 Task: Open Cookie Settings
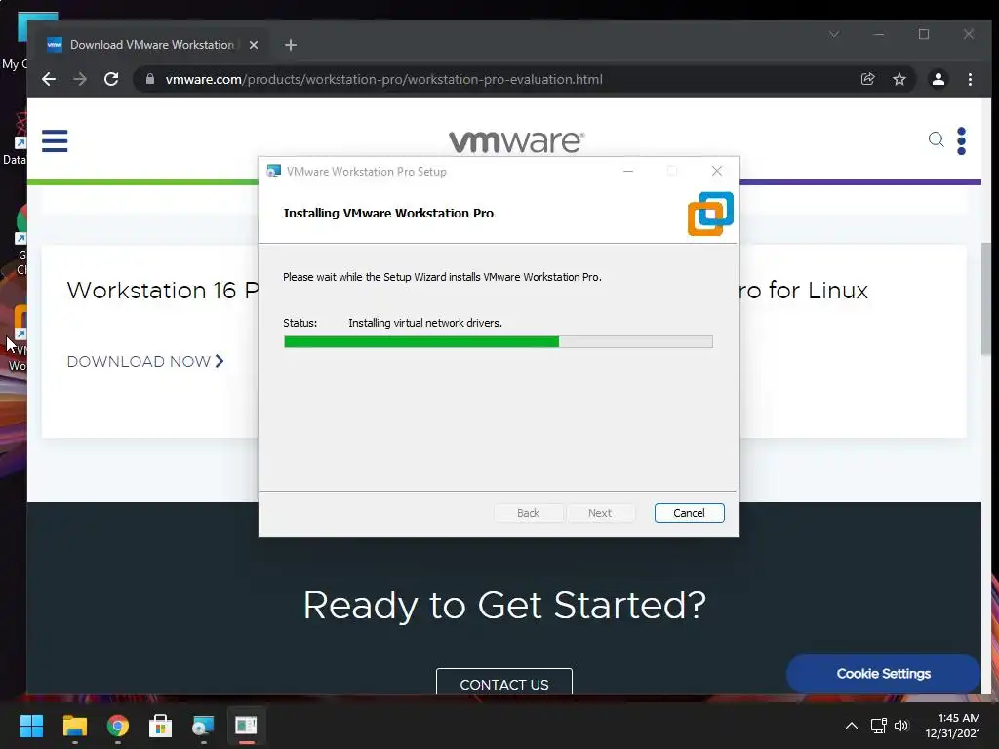click(x=883, y=673)
